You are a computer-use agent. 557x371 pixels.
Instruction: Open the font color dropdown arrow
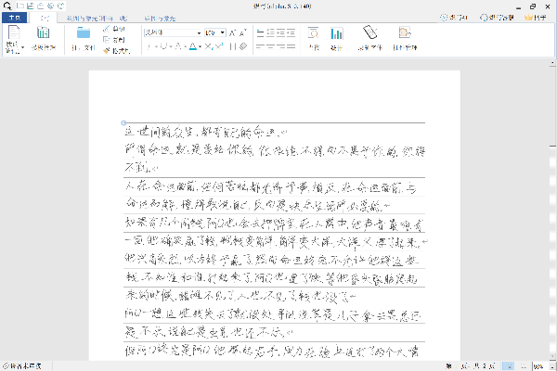tap(199, 45)
